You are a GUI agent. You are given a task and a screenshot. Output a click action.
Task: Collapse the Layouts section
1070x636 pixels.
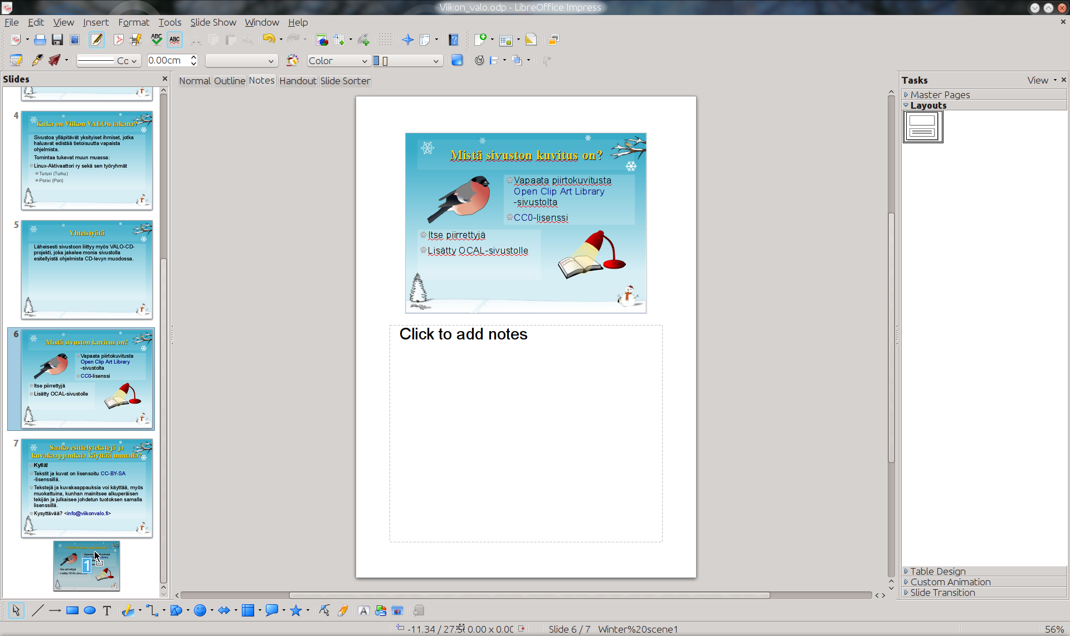pos(984,105)
